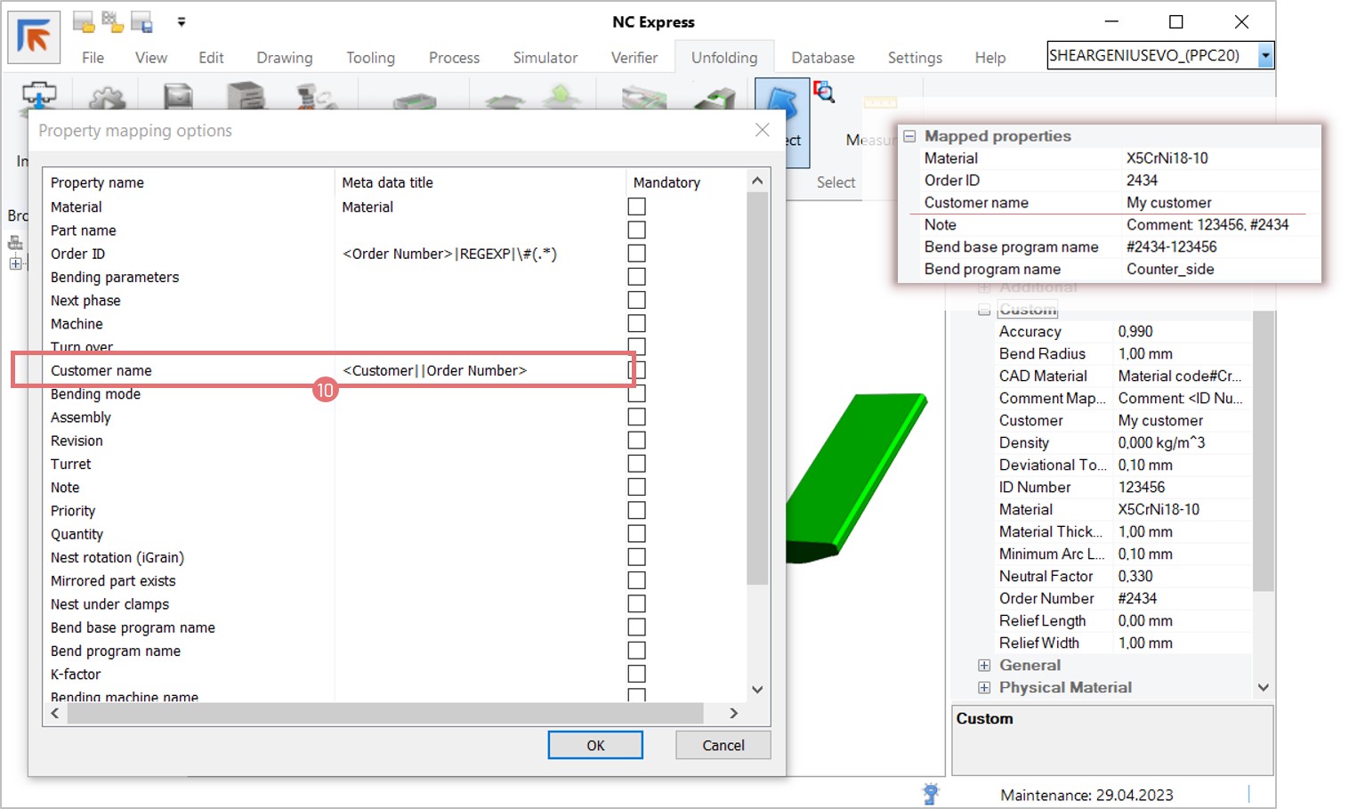Close the Property mapping options dialog
This screenshot has height=809, width=1357.
pyautogui.click(x=762, y=130)
